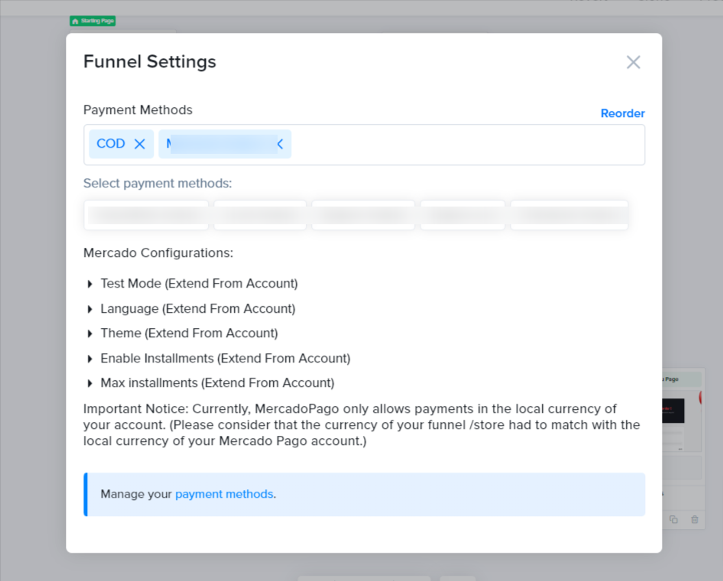Expand Language configuration

click(x=90, y=309)
